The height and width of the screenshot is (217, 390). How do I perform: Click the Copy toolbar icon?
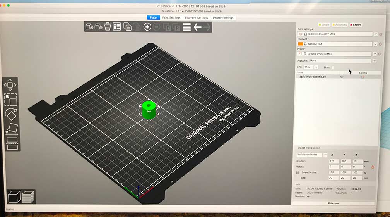(127, 27)
